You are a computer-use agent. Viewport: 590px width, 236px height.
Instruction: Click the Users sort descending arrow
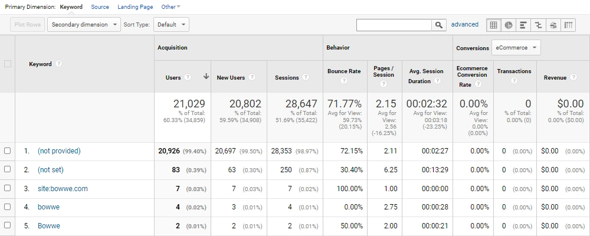(x=206, y=77)
